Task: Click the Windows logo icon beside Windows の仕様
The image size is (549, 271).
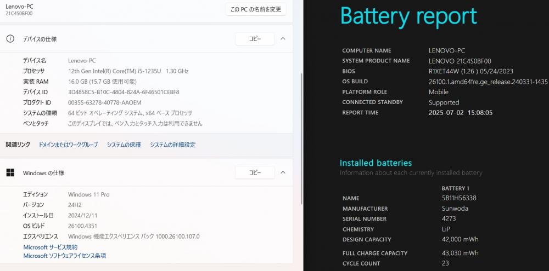Action: [10, 172]
